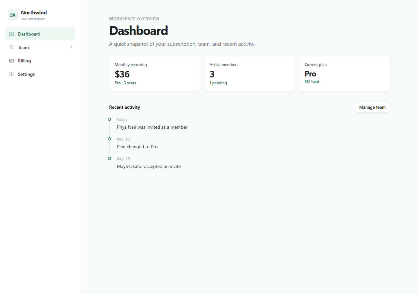
Task: Click the 'SaaS workspace' subtitle
Action: click(33, 19)
